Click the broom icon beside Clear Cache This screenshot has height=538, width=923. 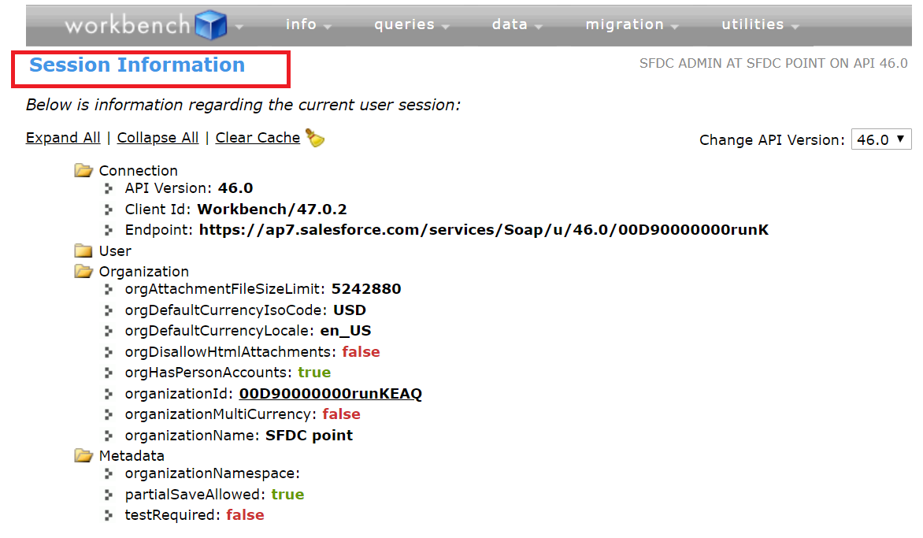click(x=315, y=138)
